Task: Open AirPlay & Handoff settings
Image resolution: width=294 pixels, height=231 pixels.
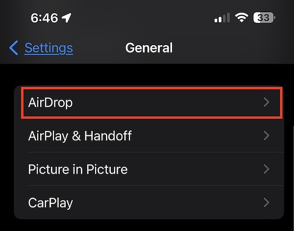Action: (147, 136)
